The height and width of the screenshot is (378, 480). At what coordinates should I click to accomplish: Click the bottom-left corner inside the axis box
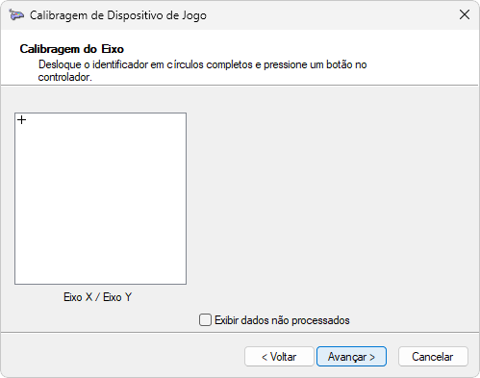(18, 281)
